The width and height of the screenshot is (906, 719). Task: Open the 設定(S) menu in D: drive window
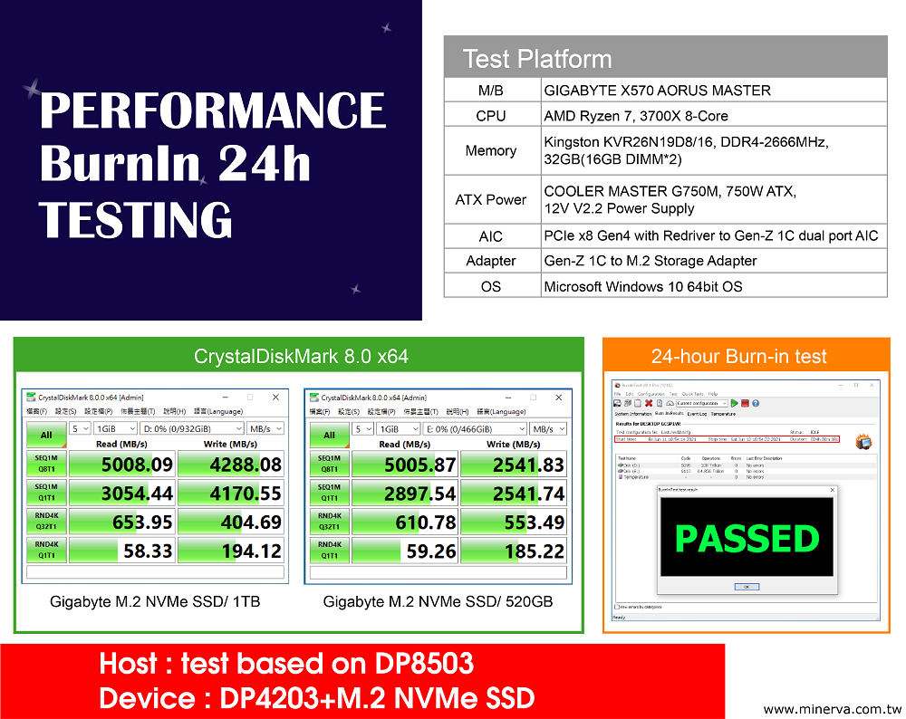(x=66, y=411)
